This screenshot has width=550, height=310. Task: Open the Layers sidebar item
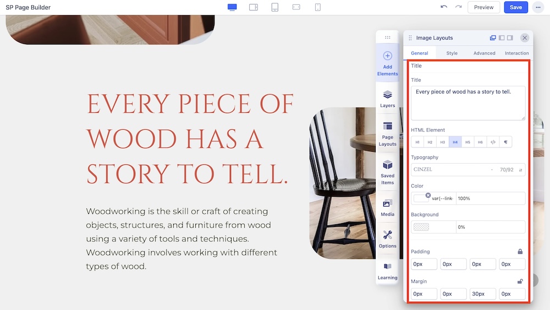pos(387,99)
